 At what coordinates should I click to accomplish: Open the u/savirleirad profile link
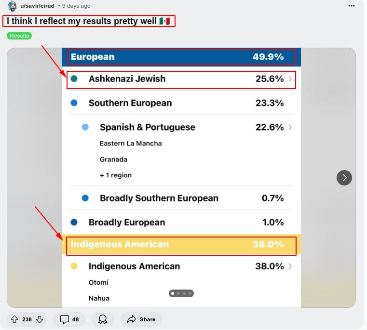pyautogui.click(x=37, y=6)
